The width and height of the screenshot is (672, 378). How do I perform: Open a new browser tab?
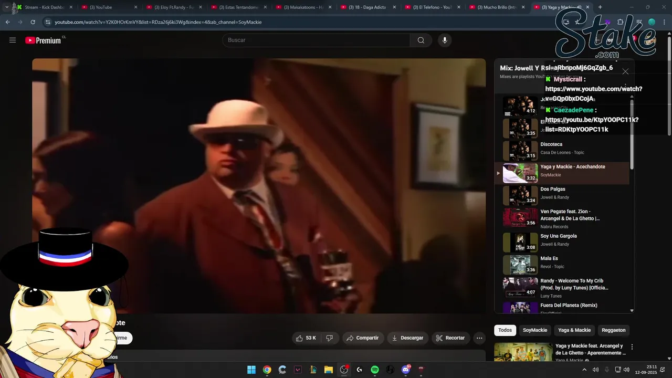tap(600, 7)
